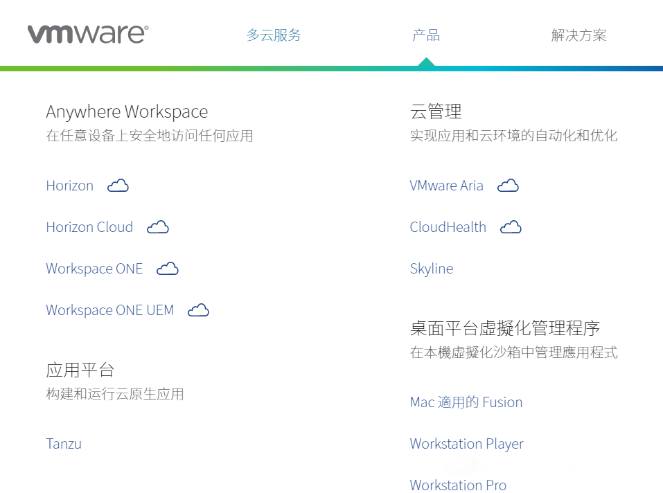Open the Horizon product link
The width and height of the screenshot is (663, 493).
coord(69,186)
